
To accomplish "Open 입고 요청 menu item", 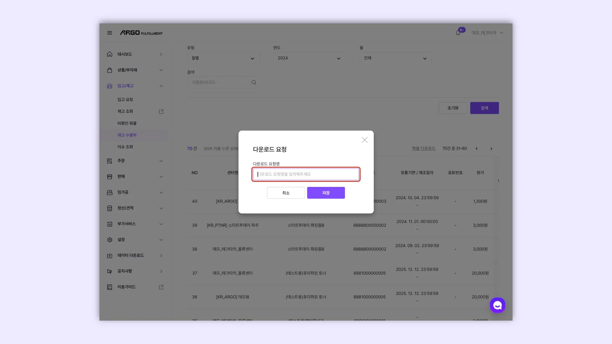I will pyautogui.click(x=125, y=99).
